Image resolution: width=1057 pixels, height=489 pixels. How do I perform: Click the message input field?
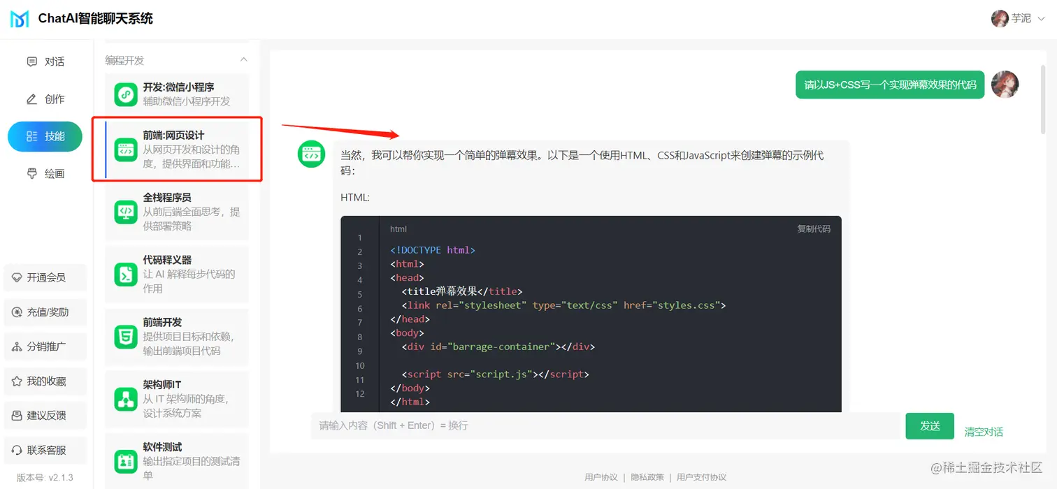point(605,425)
